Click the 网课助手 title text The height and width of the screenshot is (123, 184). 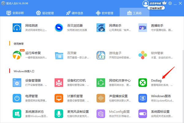tap(115, 26)
